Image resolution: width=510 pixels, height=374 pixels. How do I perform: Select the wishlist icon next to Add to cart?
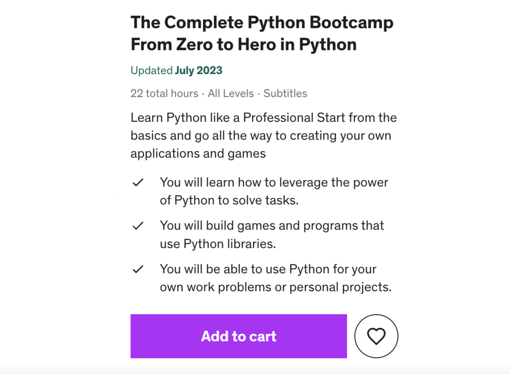click(x=376, y=336)
